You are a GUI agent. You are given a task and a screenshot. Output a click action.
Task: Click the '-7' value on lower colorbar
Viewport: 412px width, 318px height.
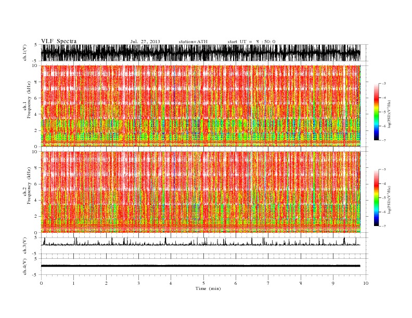point(384,226)
